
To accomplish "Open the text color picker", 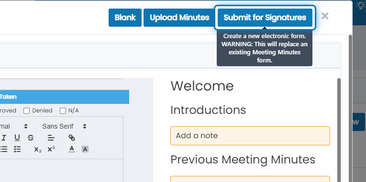I will pos(72,149).
